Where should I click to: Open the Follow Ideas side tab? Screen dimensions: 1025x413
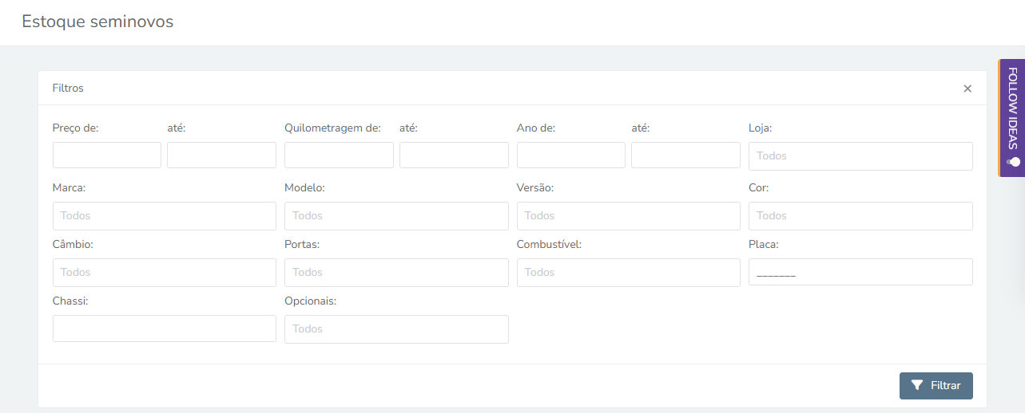click(1011, 117)
